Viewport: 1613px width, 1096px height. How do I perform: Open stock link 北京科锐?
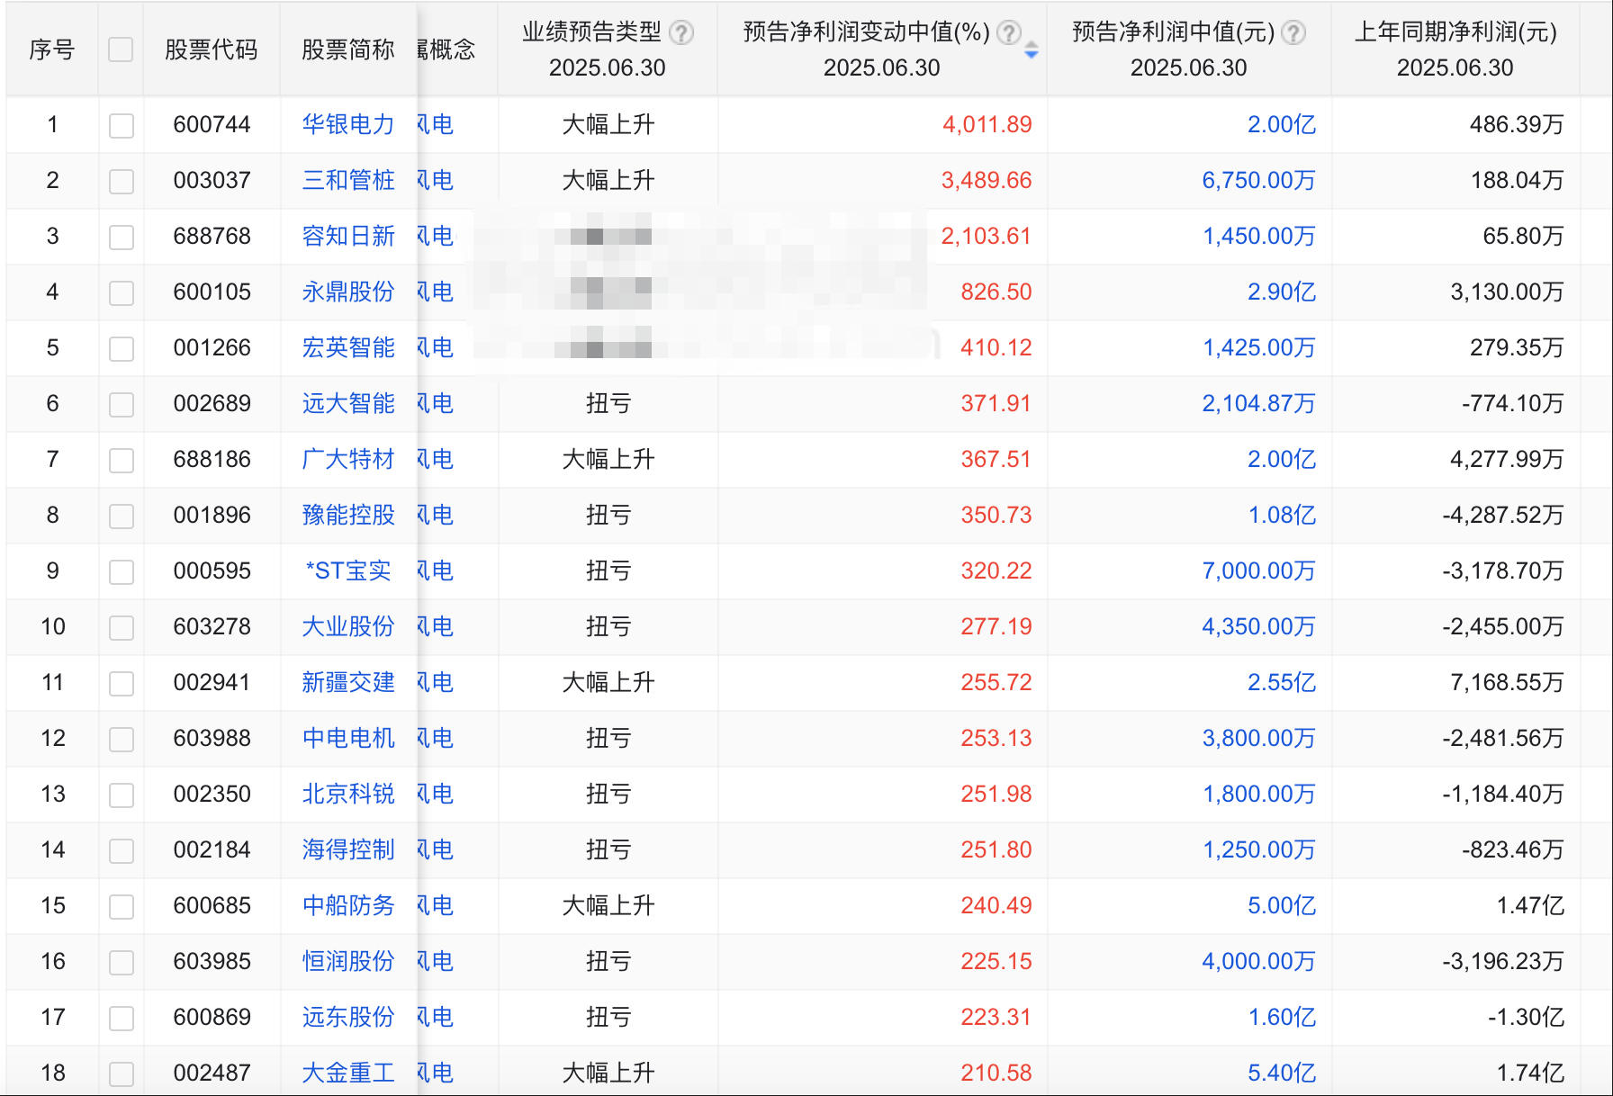coord(348,794)
